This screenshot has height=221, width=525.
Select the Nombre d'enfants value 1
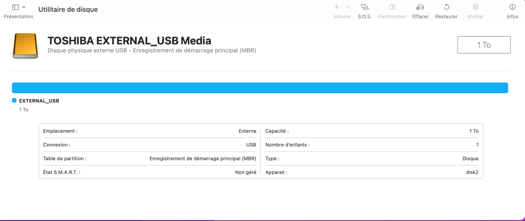477,145
